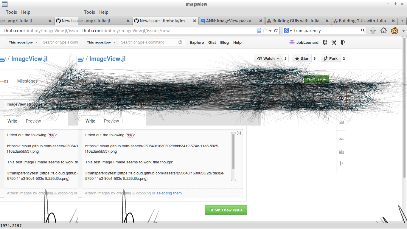Open the Network branch sidebar icon
Screen dimensions: 407x229
click(341, 163)
